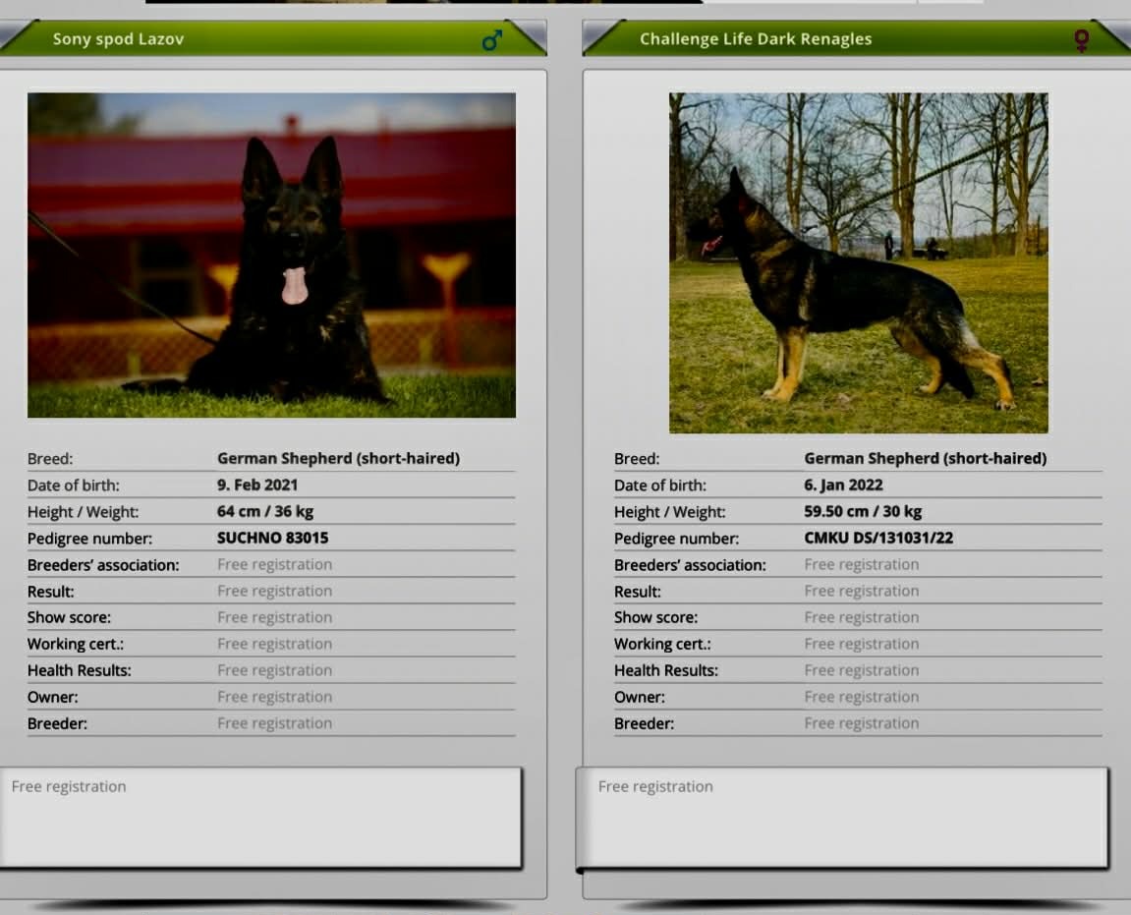Select the pedigree number CMKU DS/131031/22
Screen dimensions: 1131x915
[x=878, y=538]
